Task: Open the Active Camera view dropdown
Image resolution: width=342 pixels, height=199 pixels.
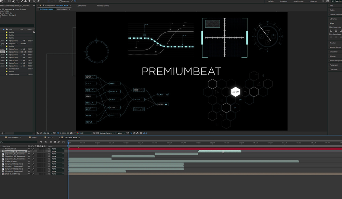Action: pyautogui.click(x=106, y=133)
